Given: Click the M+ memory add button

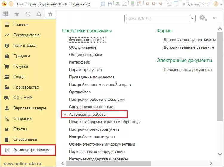Looking at the screenshot, I should click(x=154, y=4).
